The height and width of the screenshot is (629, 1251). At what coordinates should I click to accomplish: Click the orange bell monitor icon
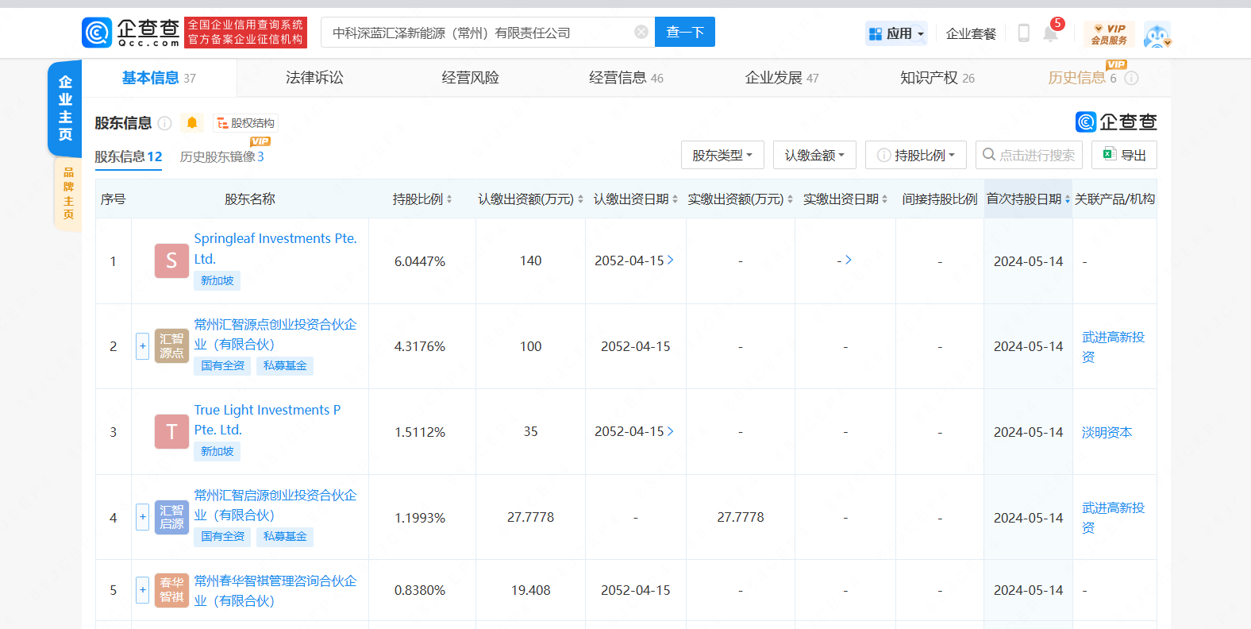192,123
